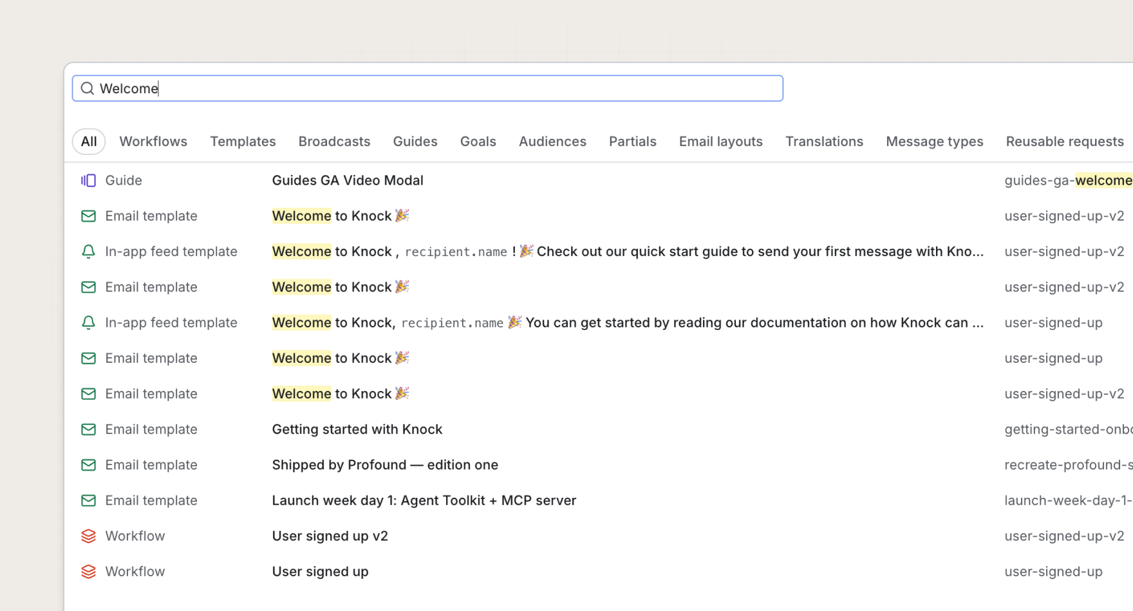1133x611 pixels.
Task: Switch to the Partials tab
Action: 633,141
